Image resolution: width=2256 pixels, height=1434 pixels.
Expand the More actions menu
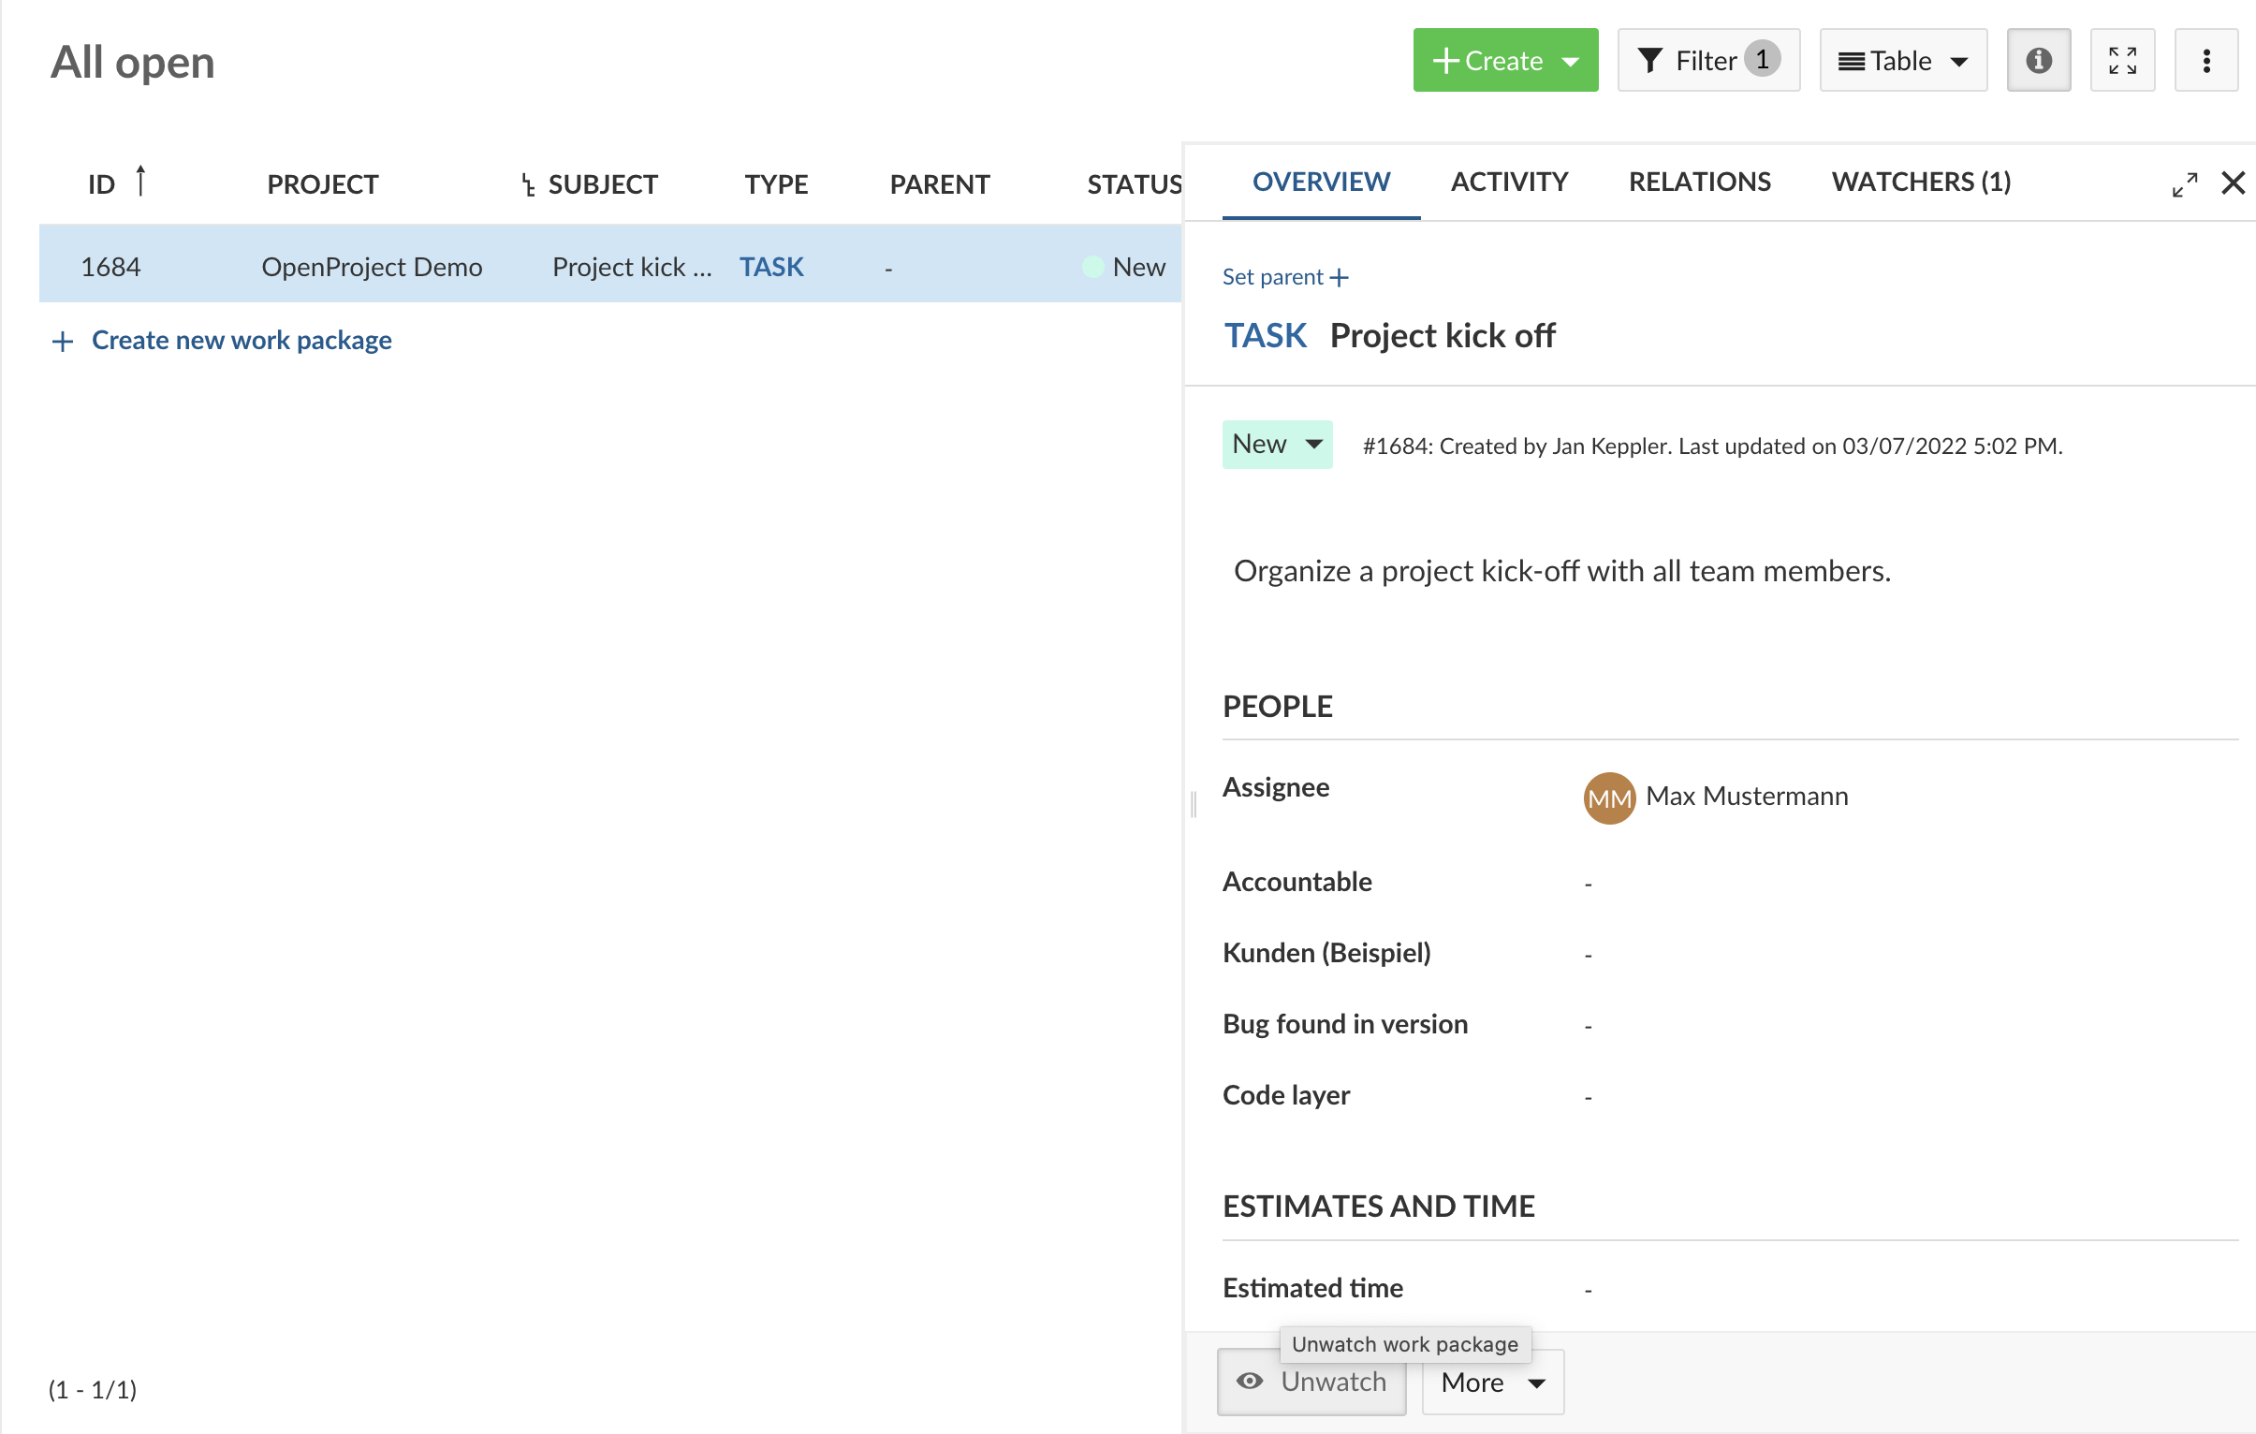click(x=1491, y=1382)
